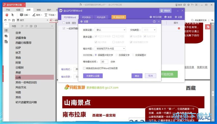This screenshot has width=217, height=124.
Task: Select 保留图片和文字 OCR radio option
Action: pos(96,55)
